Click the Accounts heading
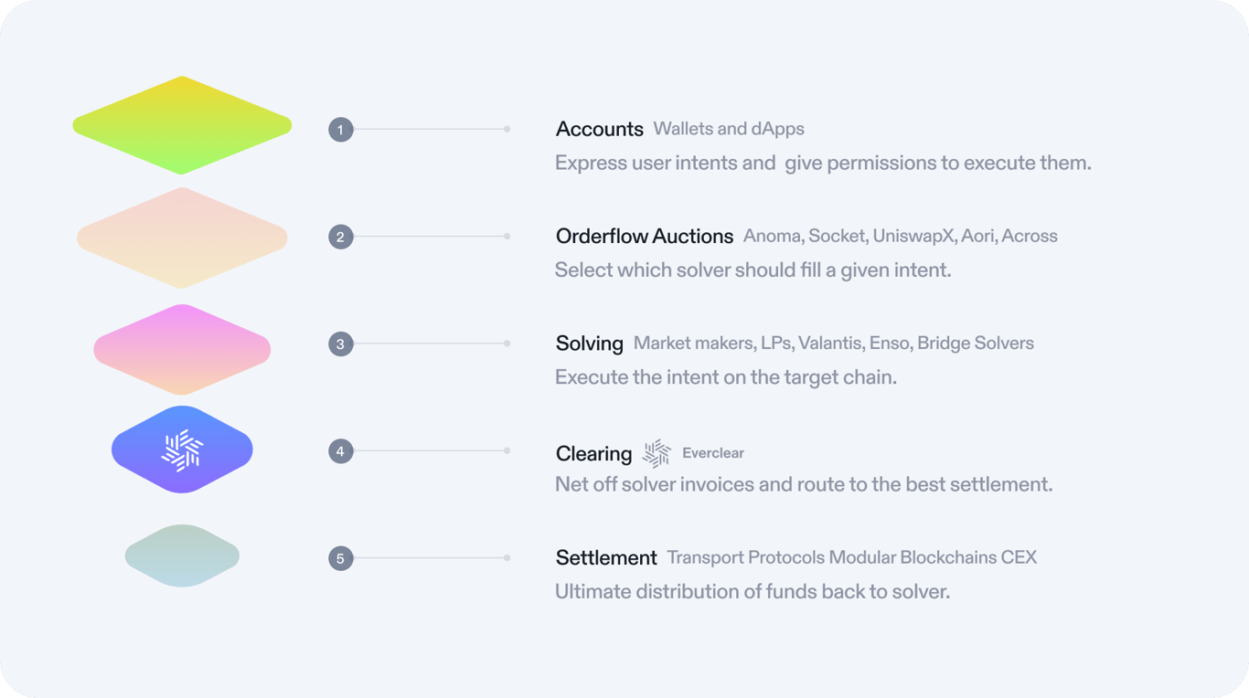The width and height of the screenshot is (1249, 698). pyautogui.click(x=599, y=129)
